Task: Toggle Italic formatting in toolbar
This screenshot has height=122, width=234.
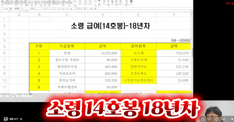Action: tap(61, 8)
